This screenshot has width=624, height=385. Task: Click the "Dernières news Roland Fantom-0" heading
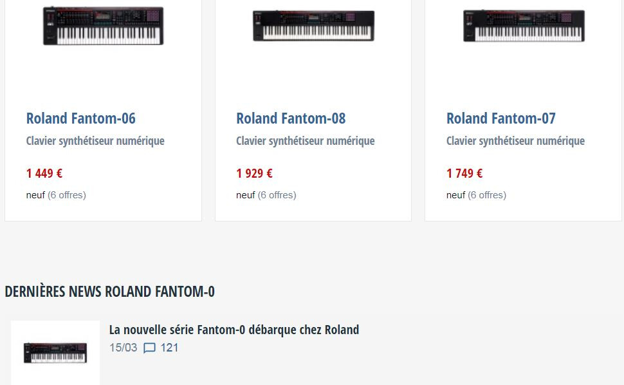click(109, 292)
